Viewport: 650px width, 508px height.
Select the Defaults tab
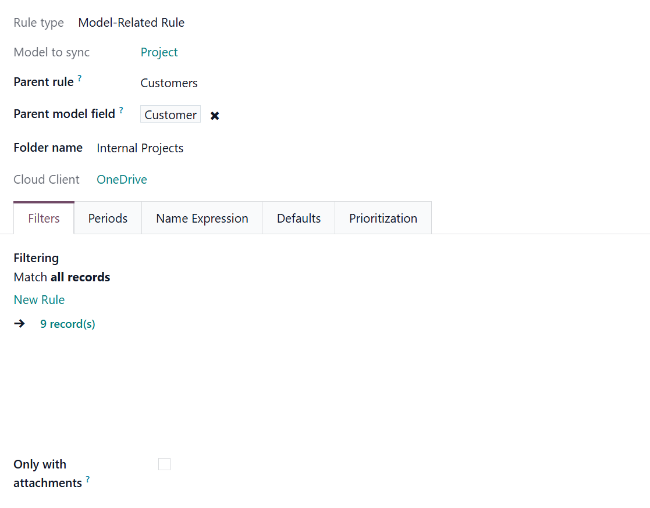299,219
